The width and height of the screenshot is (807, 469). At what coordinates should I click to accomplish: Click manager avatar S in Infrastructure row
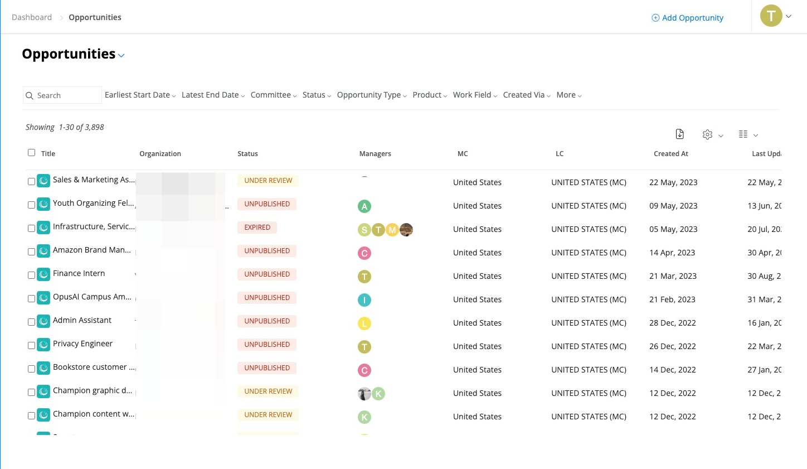click(364, 230)
